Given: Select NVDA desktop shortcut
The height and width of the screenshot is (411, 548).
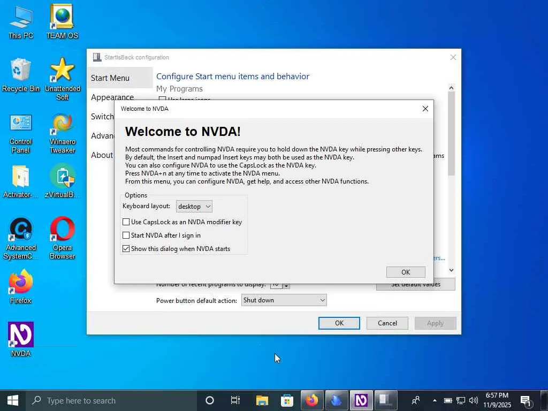Looking at the screenshot, I should point(21,340).
